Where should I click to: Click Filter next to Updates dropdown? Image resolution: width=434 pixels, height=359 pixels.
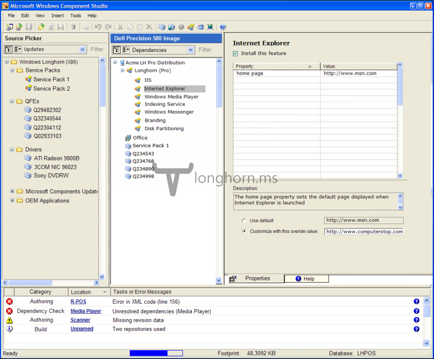coord(97,49)
